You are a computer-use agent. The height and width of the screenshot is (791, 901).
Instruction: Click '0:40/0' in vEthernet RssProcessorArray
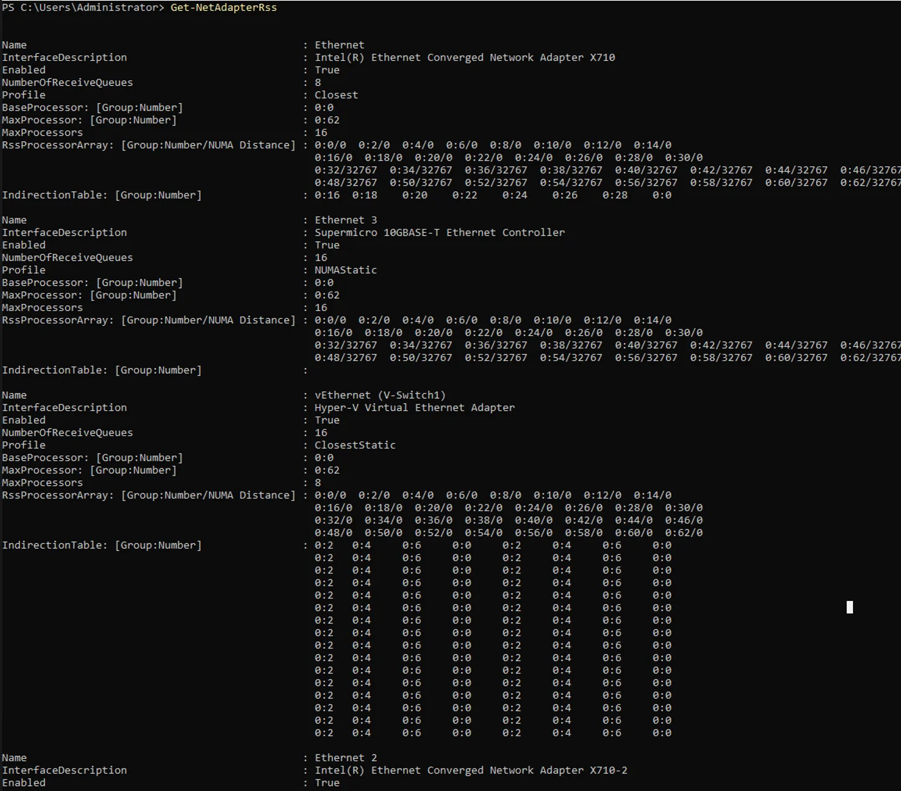click(x=534, y=520)
